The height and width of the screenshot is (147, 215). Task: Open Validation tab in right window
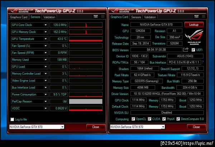coord(150,17)
